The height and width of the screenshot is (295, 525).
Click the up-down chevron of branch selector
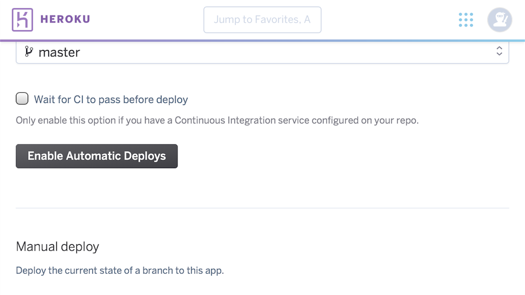tap(499, 51)
